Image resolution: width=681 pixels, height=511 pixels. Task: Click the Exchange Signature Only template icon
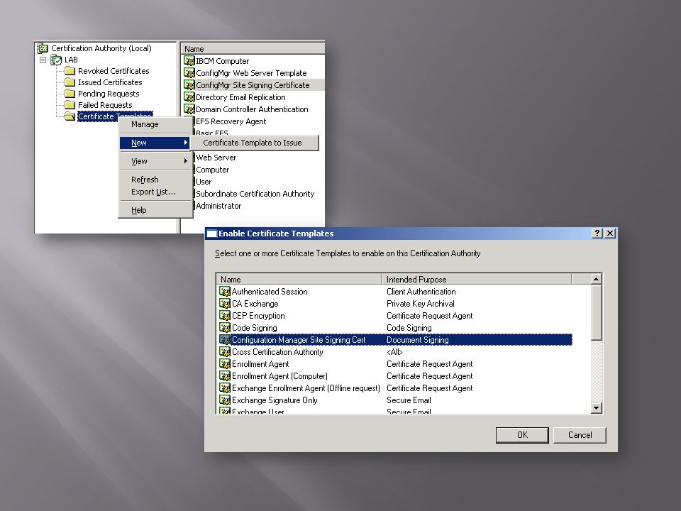225,400
